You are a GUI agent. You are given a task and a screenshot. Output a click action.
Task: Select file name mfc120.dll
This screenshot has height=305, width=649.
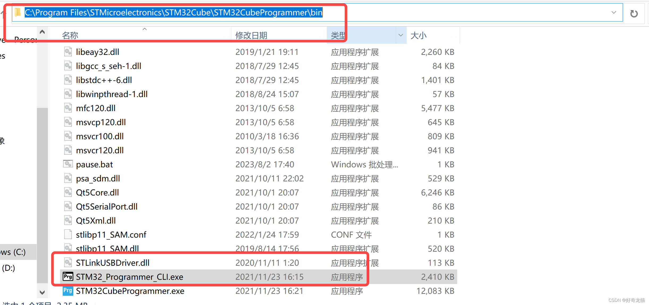pos(96,108)
